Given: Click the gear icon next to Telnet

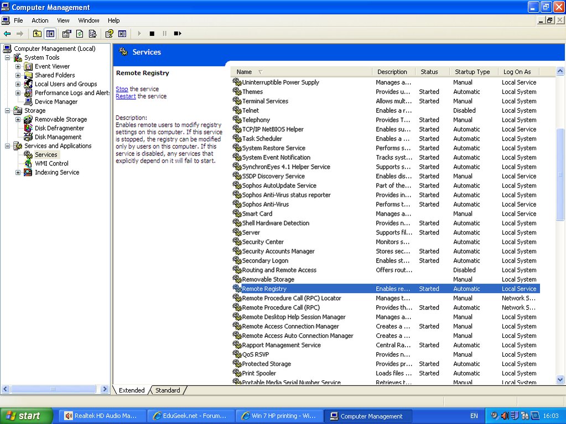Looking at the screenshot, I should coord(237,111).
